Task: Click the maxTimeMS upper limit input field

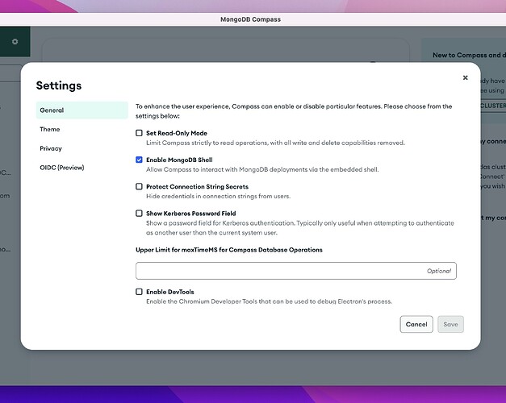Action: (295, 271)
